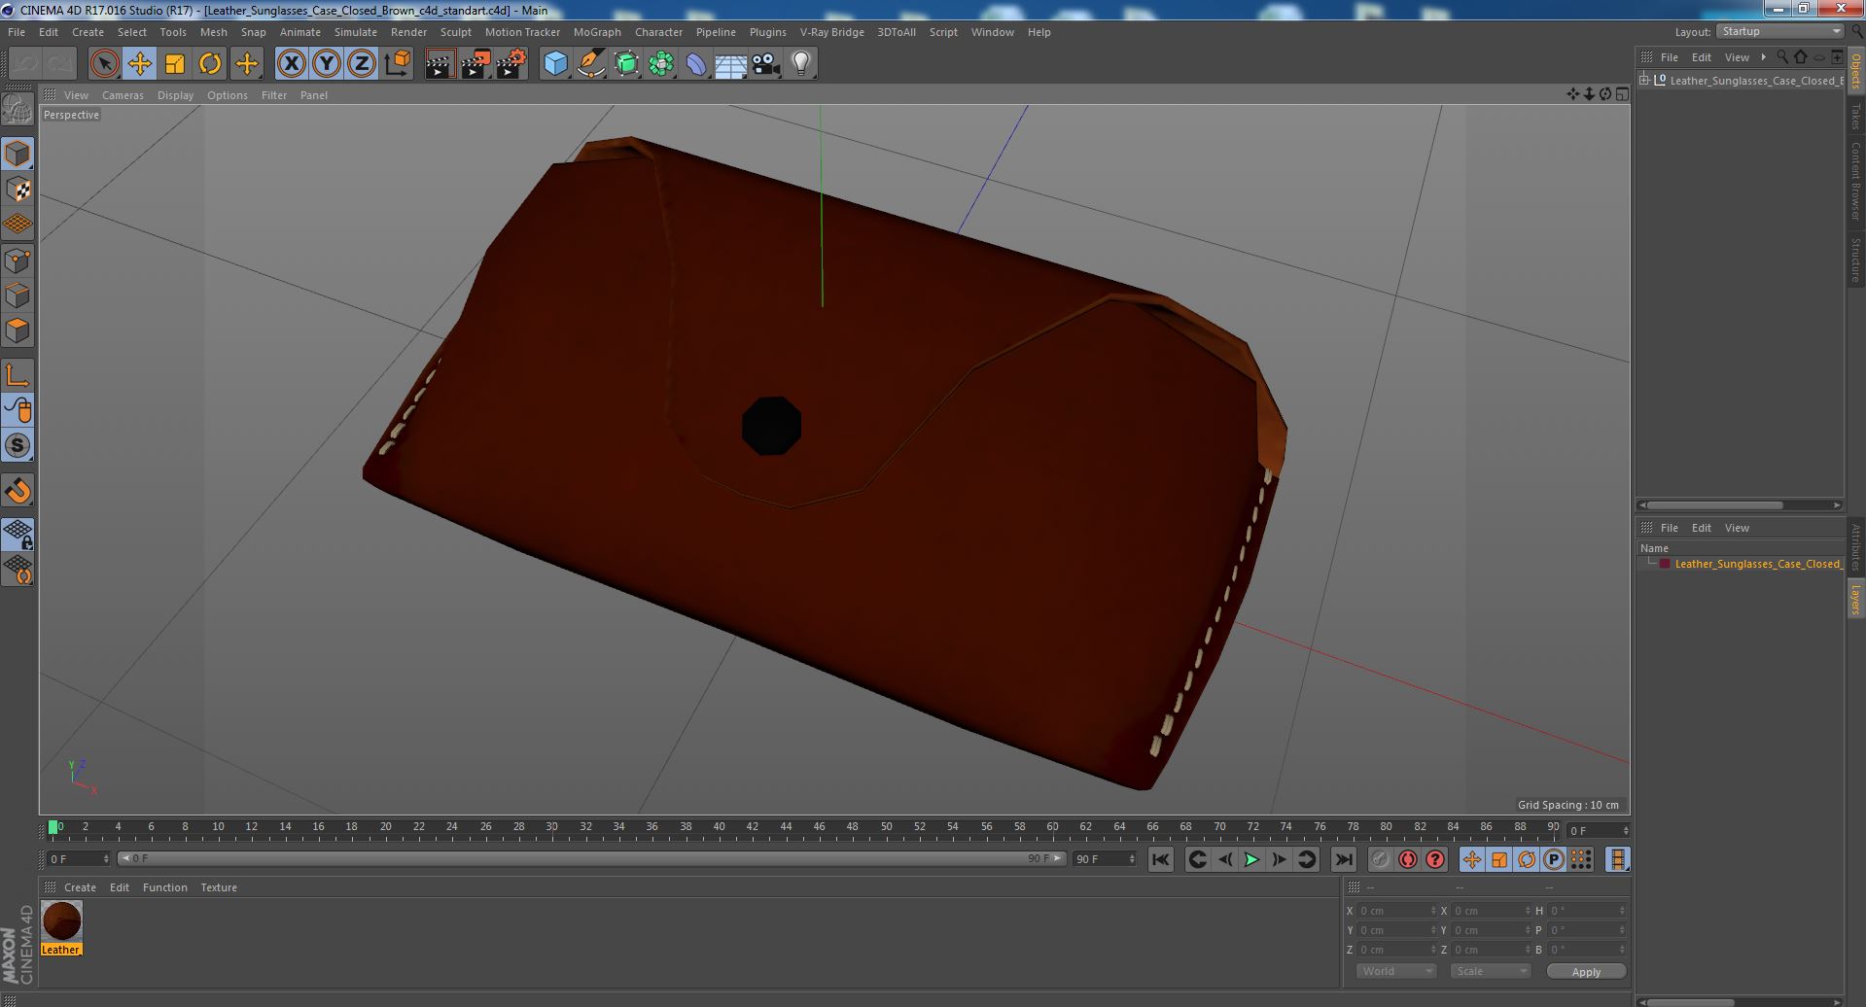Open the MoGraph menu

[597, 32]
